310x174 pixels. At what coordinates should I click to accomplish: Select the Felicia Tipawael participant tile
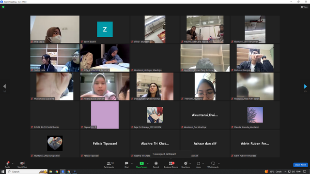tap(105, 144)
